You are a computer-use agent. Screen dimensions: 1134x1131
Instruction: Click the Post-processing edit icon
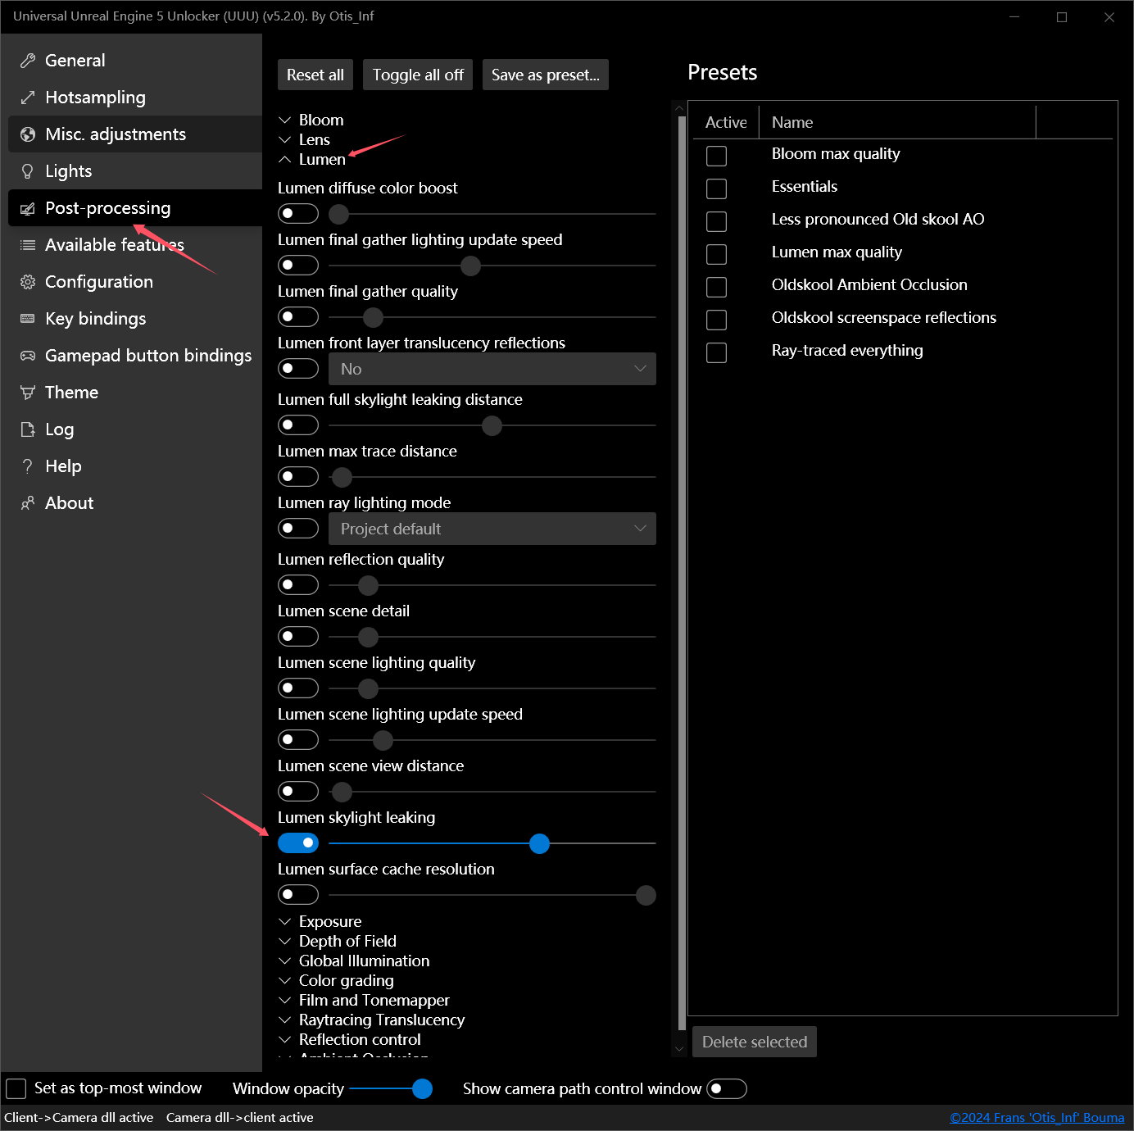click(28, 208)
